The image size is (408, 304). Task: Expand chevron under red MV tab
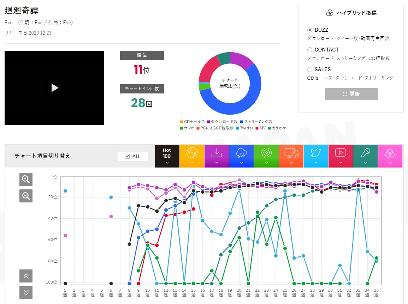(x=341, y=163)
